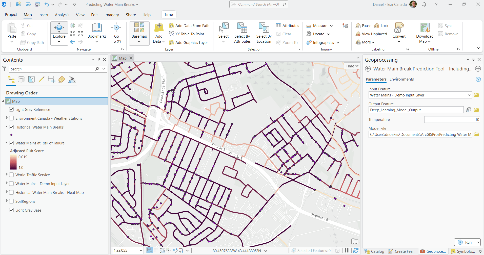Click the Download Map icon

[425, 28]
